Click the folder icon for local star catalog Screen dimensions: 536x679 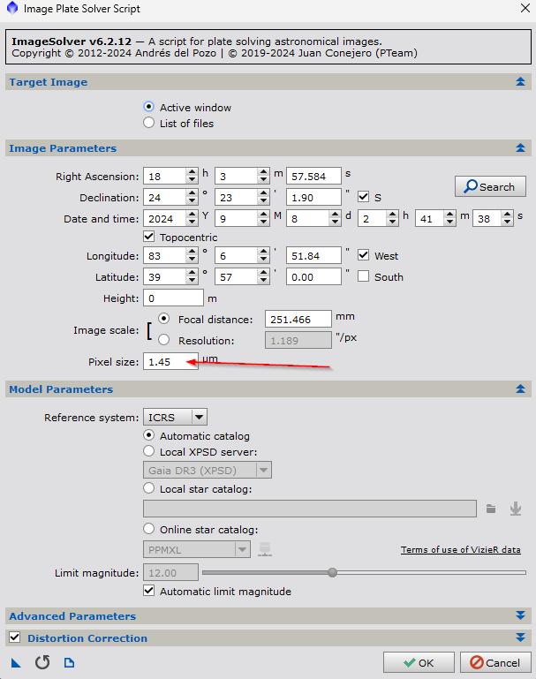(x=492, y=509)
